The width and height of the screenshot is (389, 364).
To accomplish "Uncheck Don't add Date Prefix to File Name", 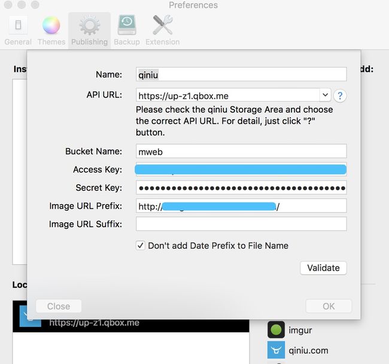I will [141, 246].
